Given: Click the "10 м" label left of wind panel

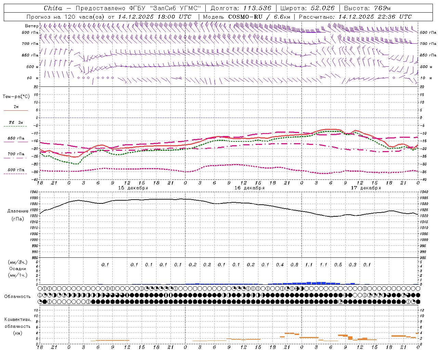Looking at the screenshot, I should point(33,78).
